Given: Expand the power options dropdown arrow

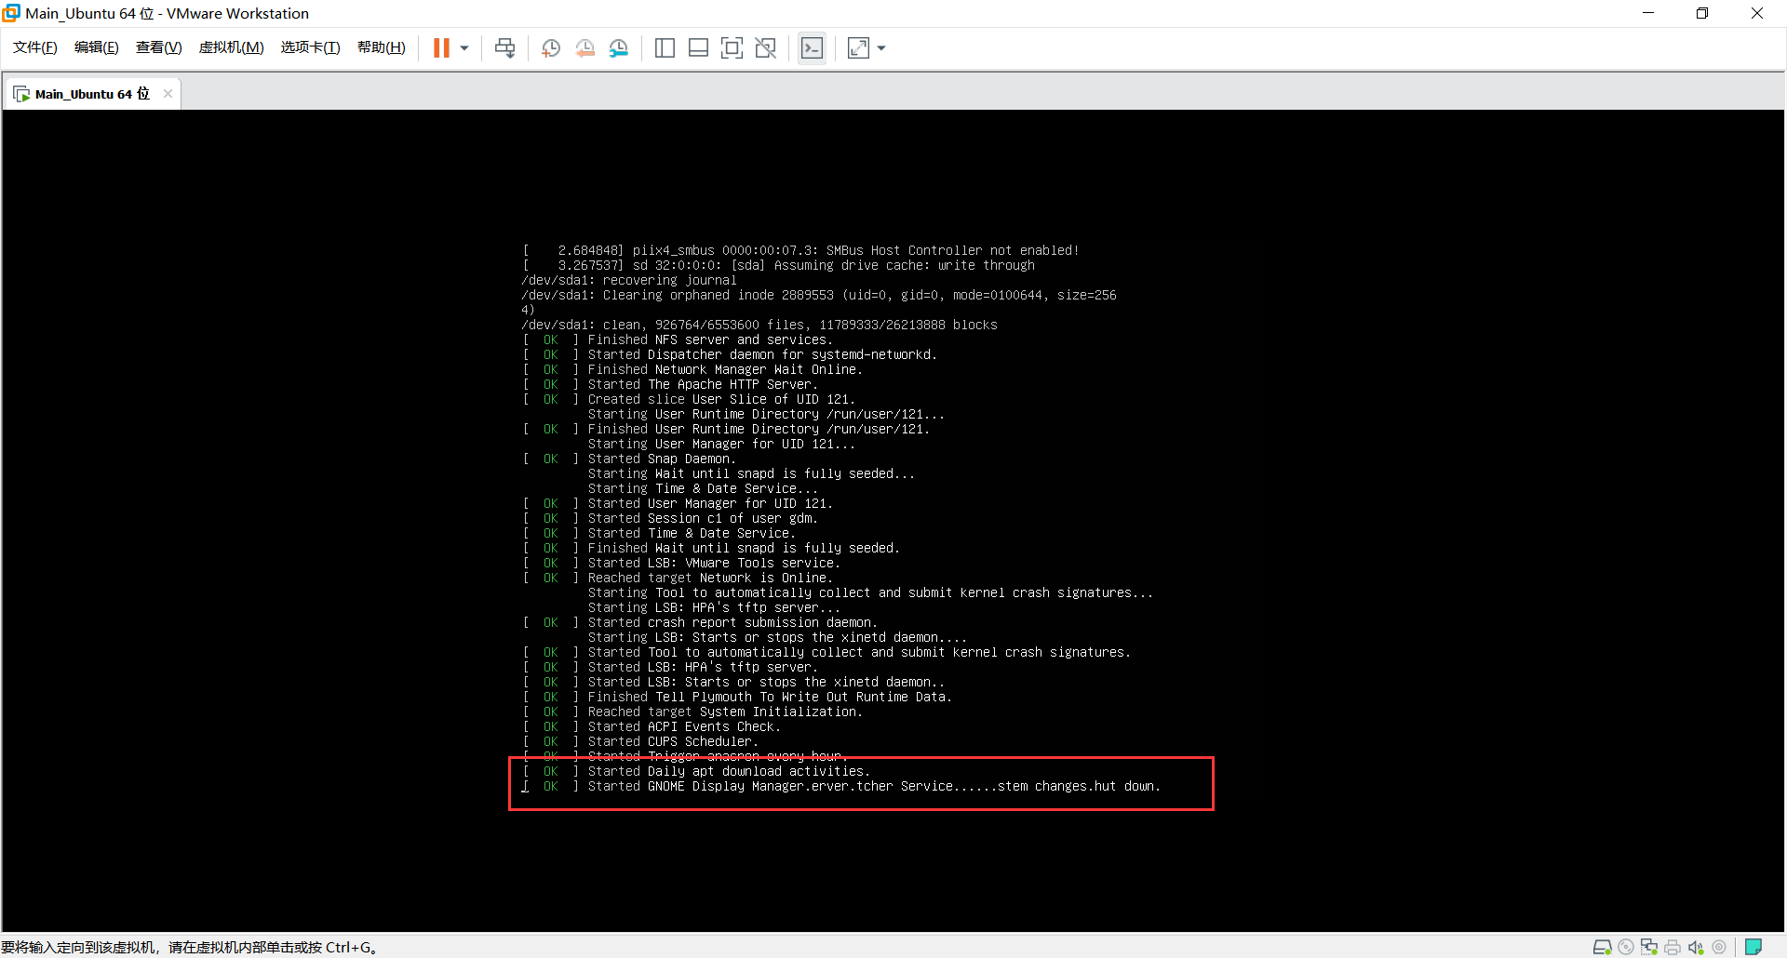Looking at the screenshot, I should point(464,48).
